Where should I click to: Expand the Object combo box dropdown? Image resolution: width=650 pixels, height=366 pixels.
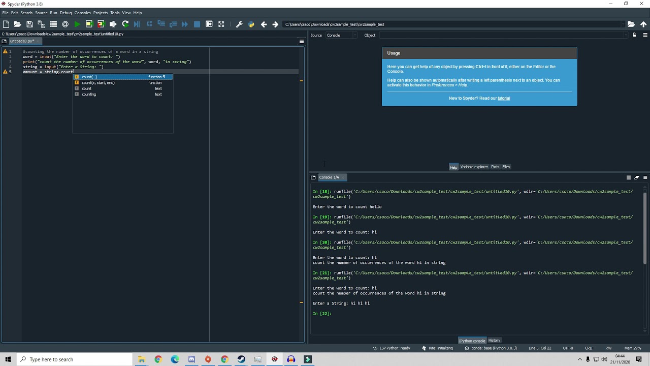[625, 35]
